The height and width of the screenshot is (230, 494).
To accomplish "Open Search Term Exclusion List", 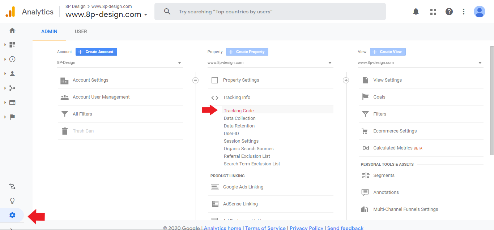I will pos(252,164).
